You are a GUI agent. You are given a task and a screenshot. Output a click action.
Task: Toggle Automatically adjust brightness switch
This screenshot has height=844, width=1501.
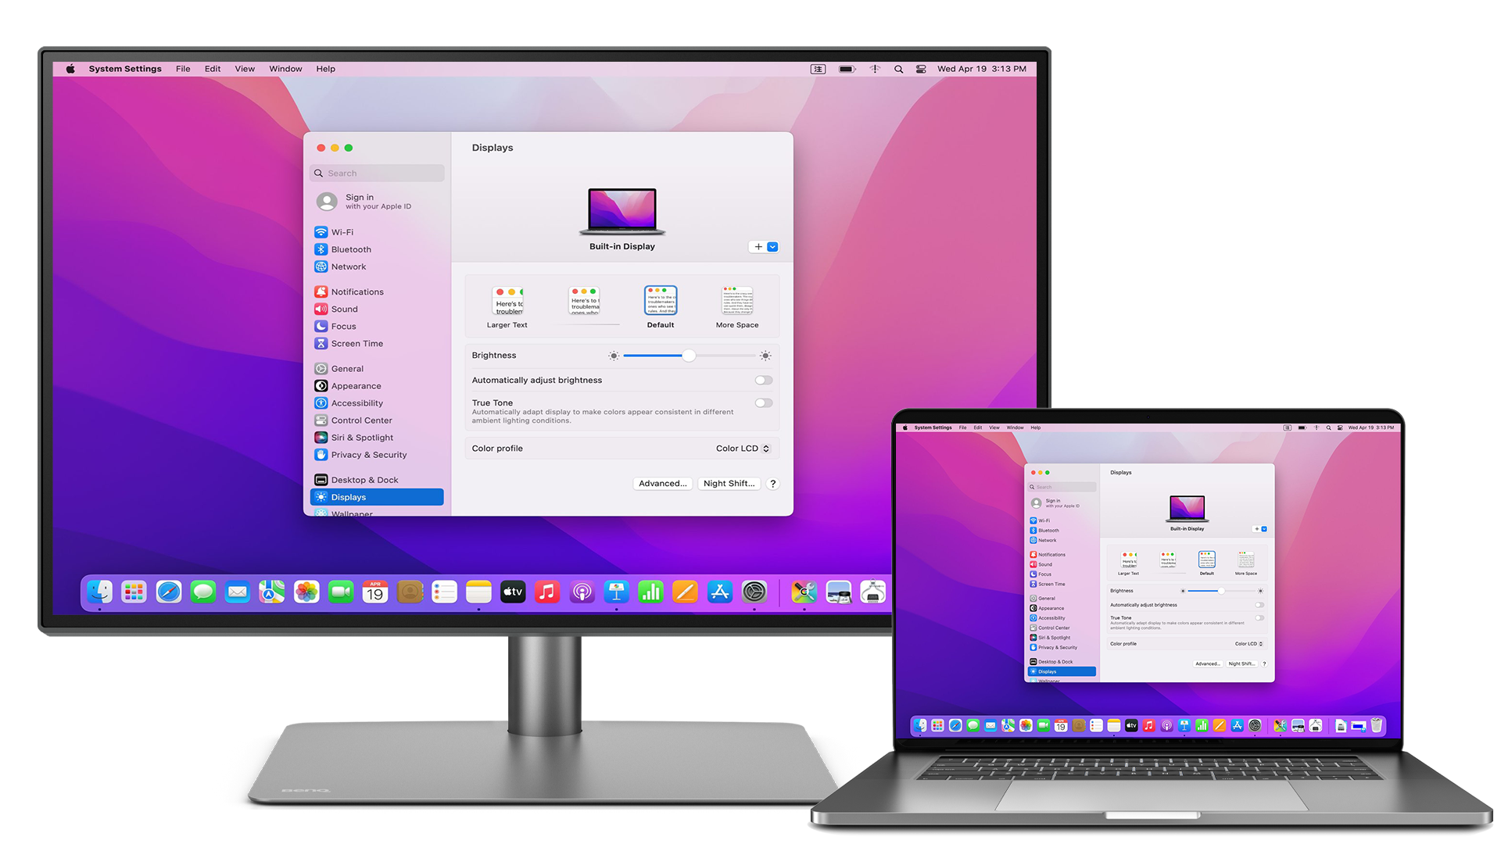(762, 379)
